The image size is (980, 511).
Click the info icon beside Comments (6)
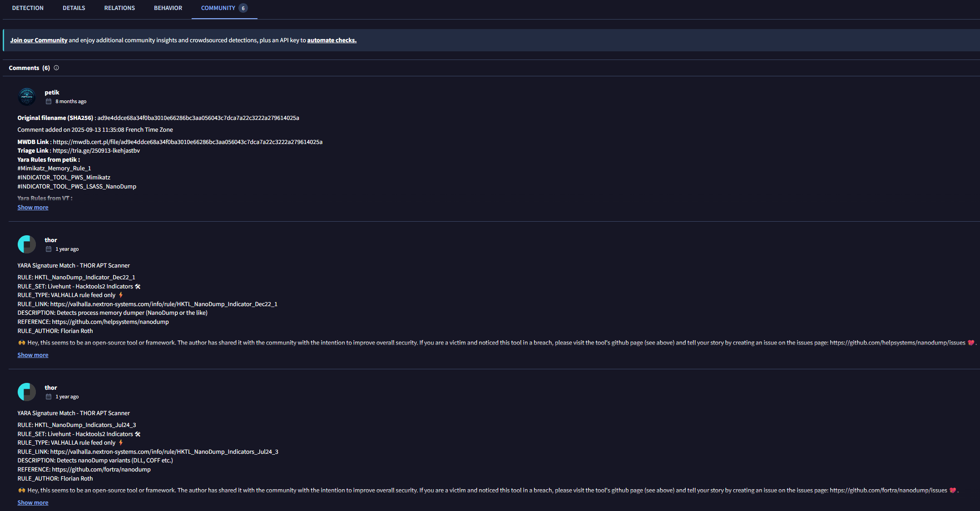(x=56, y=68)
